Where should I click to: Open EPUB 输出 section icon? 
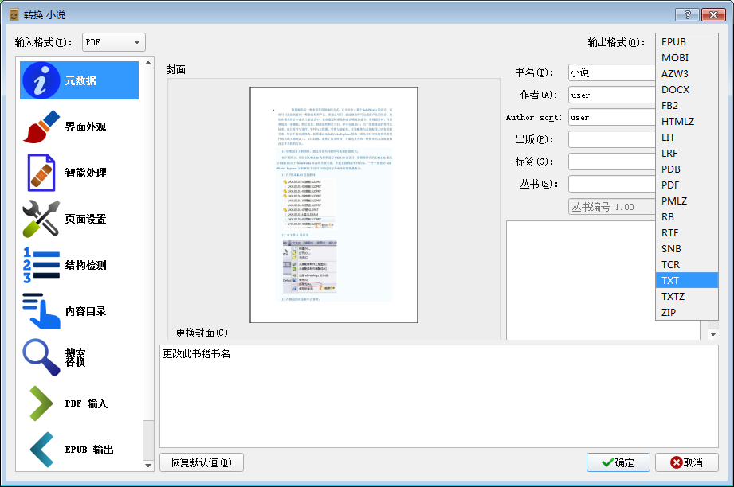point(41,450)
